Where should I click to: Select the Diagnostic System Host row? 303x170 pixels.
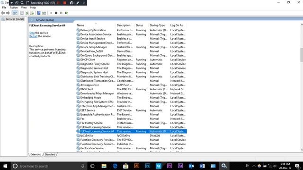(x=132, y=72)
